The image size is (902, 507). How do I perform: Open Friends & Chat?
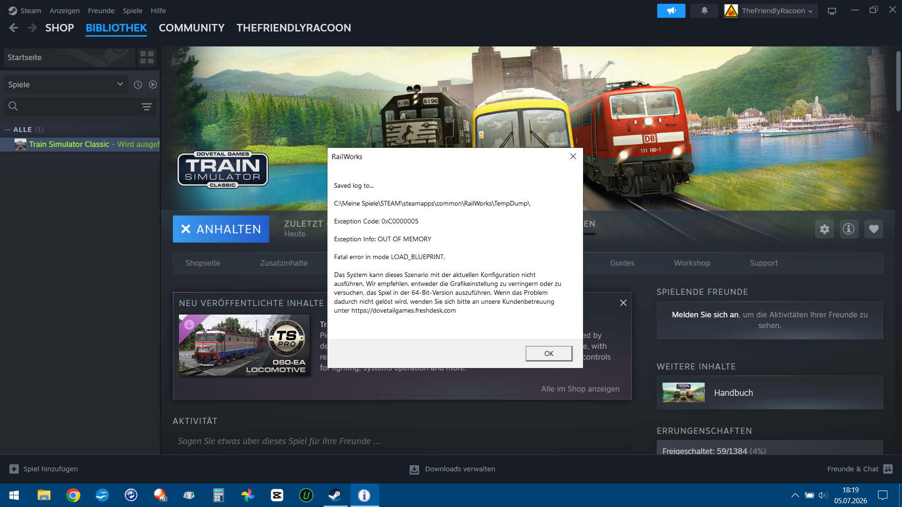coord(859,469)
